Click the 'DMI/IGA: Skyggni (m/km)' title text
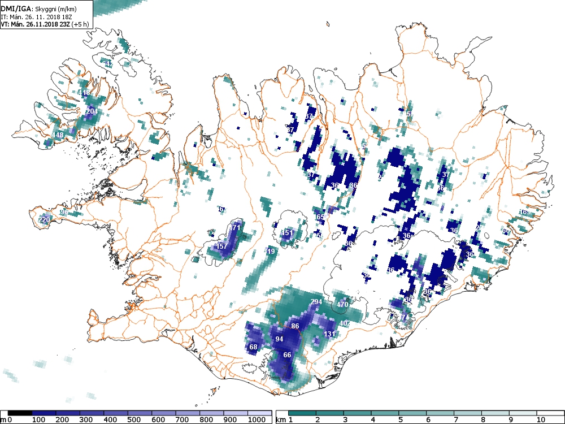 click(38, 9)
